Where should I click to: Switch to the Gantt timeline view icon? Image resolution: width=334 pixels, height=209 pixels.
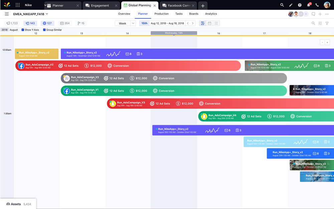203,23
